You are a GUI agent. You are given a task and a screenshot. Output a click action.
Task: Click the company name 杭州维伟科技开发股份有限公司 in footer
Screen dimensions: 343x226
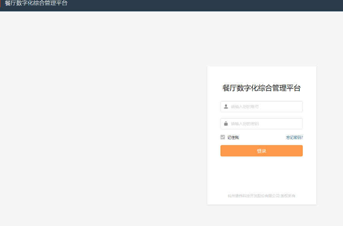click(253, 196)
